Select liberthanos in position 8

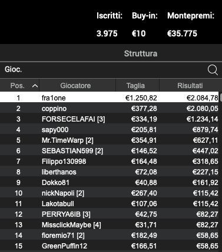tap(110, 172)
